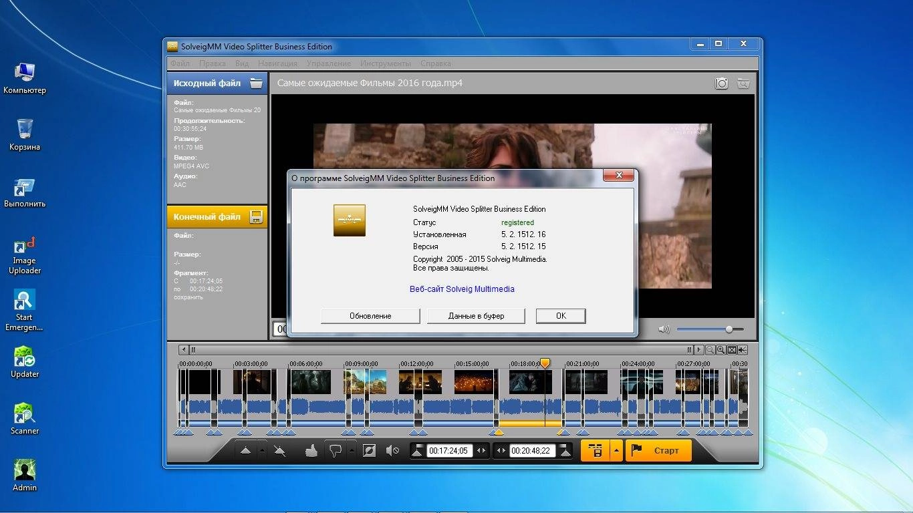The width and height of the screenshot is (913, 513).
Task: Click the Remove marker crossed icon
Action: point(279,451)
